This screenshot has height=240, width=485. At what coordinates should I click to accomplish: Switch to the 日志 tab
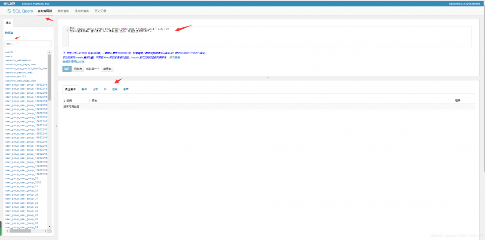pos(95,89)
